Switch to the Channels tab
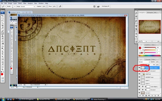The width and height of the screenshot is (162, 101). 148,60
